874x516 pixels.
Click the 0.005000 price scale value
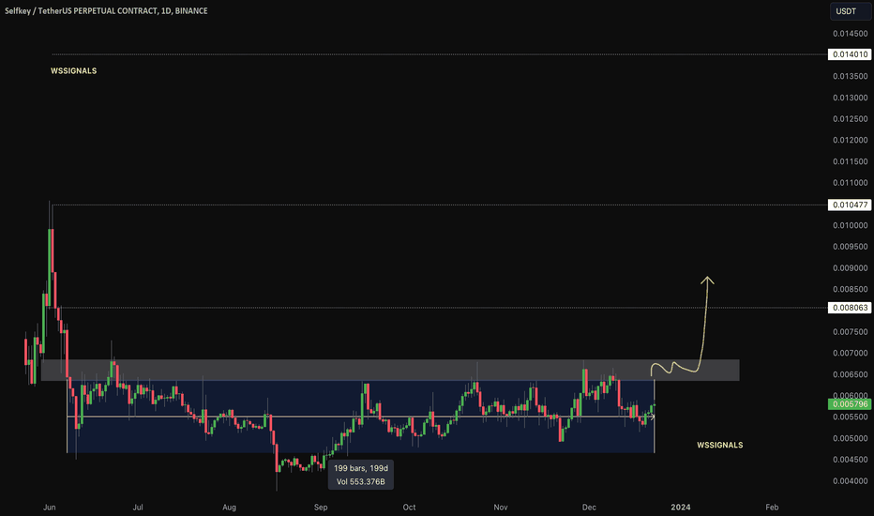click(x=850, y=438)
